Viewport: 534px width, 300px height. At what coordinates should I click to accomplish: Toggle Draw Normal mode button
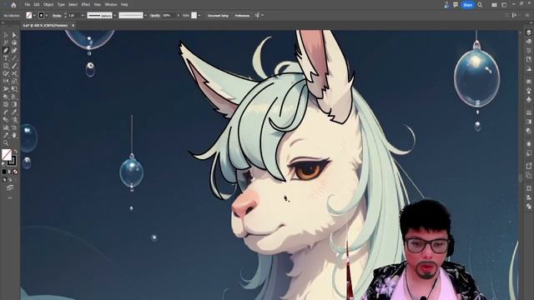click(4, 180)
